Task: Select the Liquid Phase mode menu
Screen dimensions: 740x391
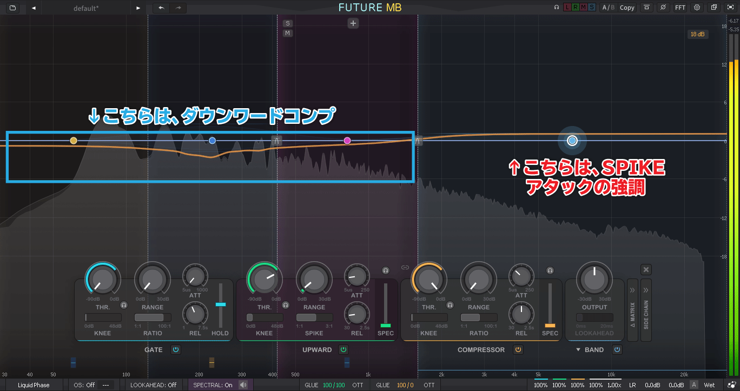Action: tap(34, 385)
